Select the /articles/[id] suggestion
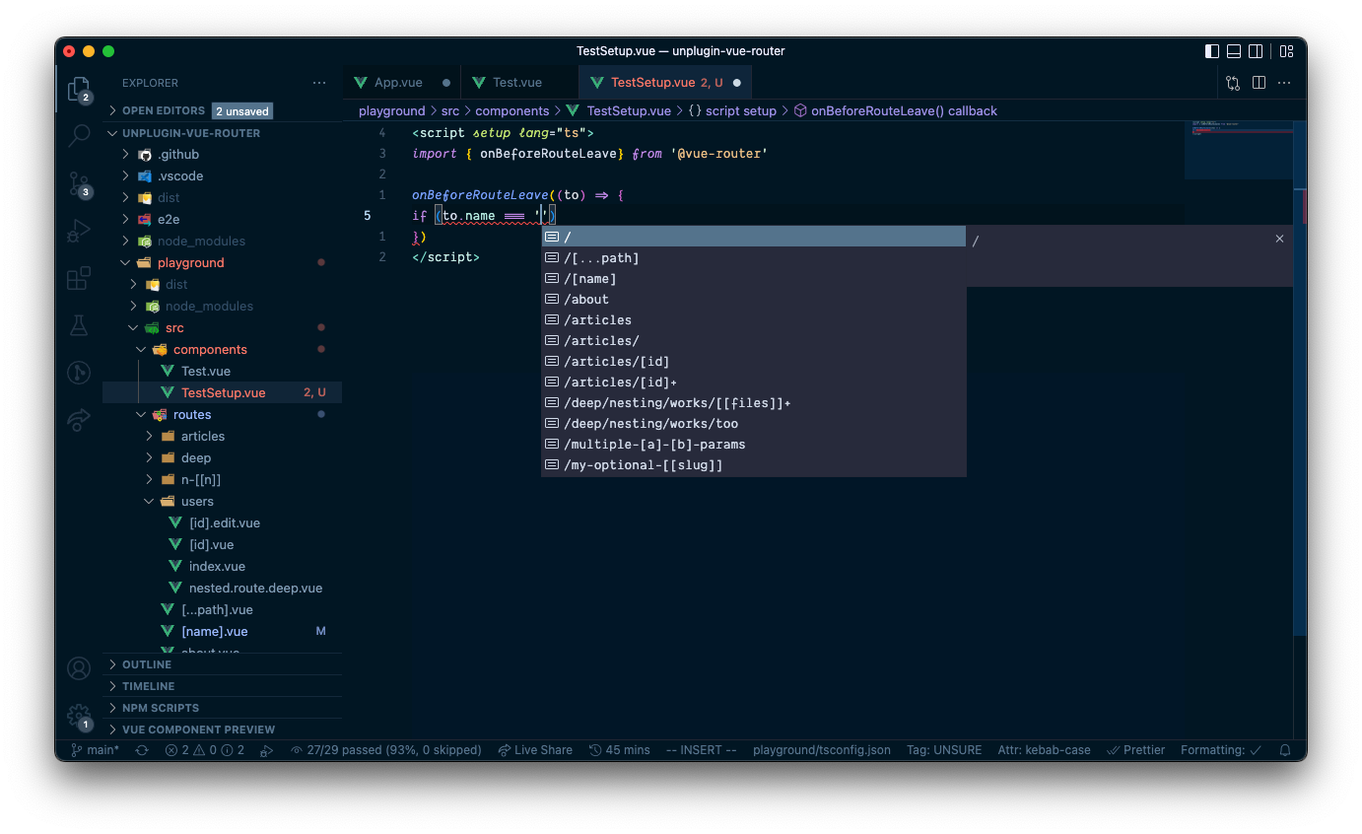1362x834 pixels. [754, 362]
